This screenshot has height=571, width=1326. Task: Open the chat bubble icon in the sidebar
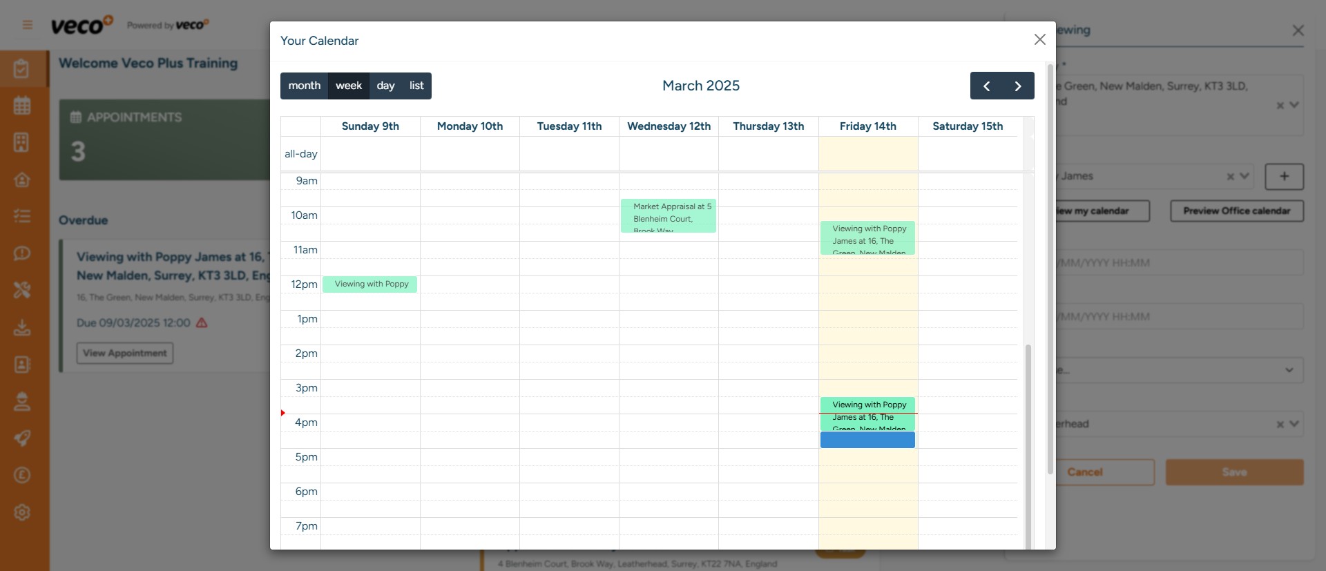(x=22, y=253)
